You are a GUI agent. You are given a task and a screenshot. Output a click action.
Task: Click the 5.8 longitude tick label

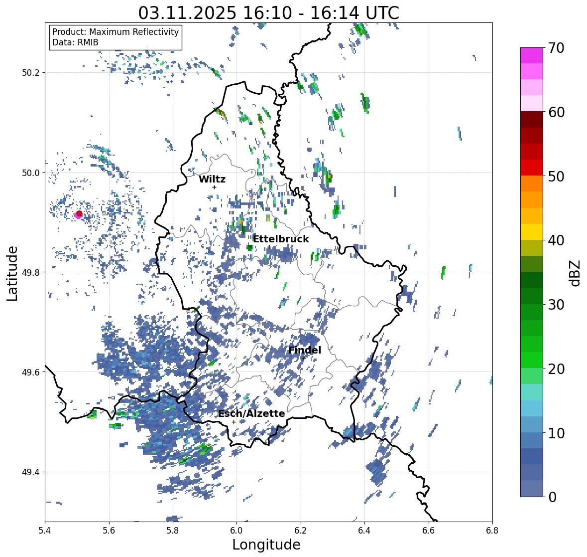coord(173,530)
